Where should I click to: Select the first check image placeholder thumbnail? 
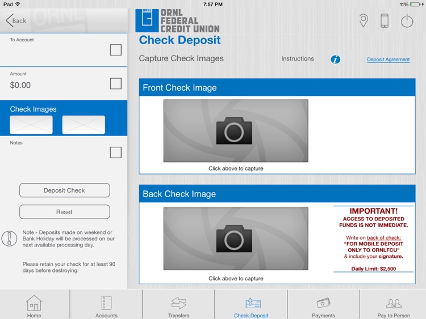[x=31, y=125]
